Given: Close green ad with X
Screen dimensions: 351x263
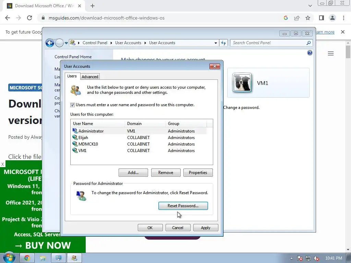Looking at the screenshot, I should click(2, 164).
